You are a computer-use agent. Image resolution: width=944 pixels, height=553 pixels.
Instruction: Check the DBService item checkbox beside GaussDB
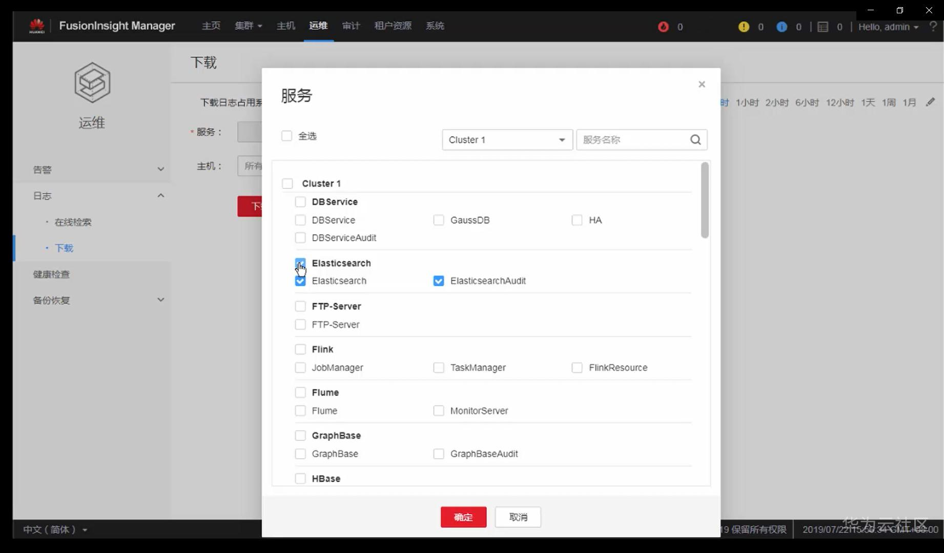pos(300,220)
